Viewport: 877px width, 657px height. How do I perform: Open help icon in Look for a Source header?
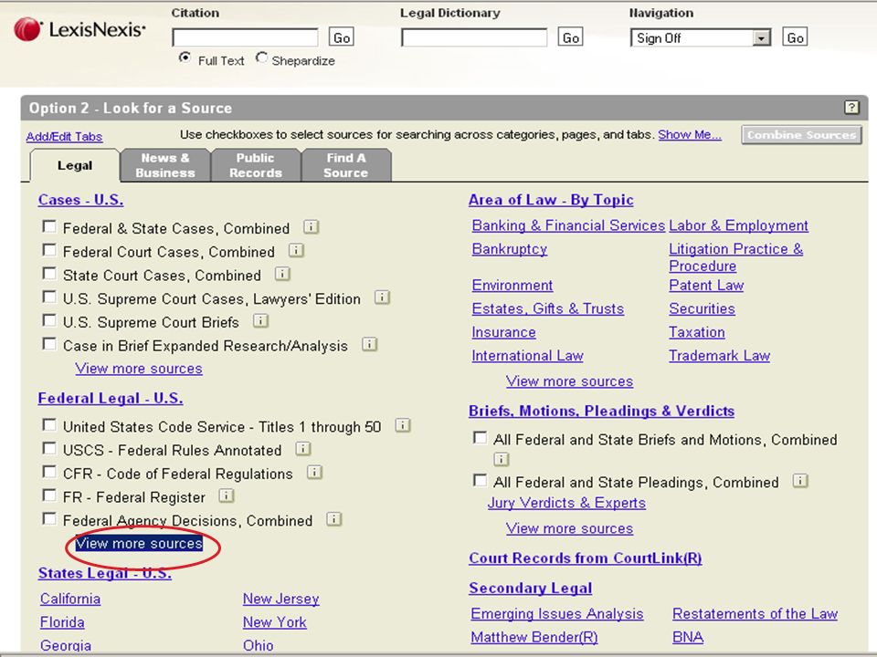(851, 108)
